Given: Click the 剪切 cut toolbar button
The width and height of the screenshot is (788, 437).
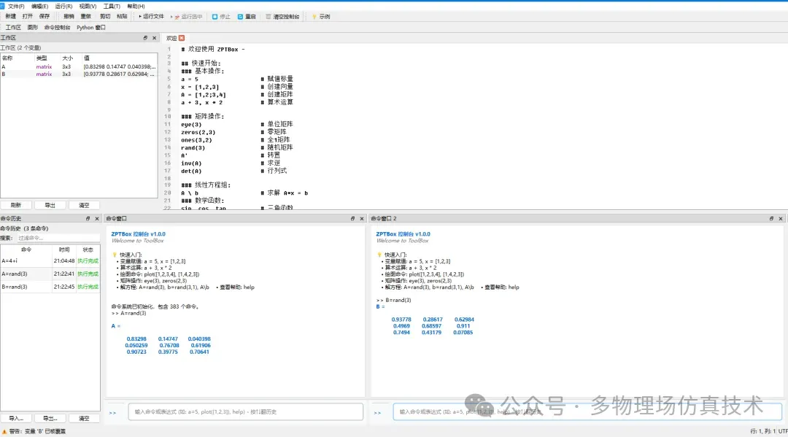Looking at the screenshot, I should click(105, 17).
